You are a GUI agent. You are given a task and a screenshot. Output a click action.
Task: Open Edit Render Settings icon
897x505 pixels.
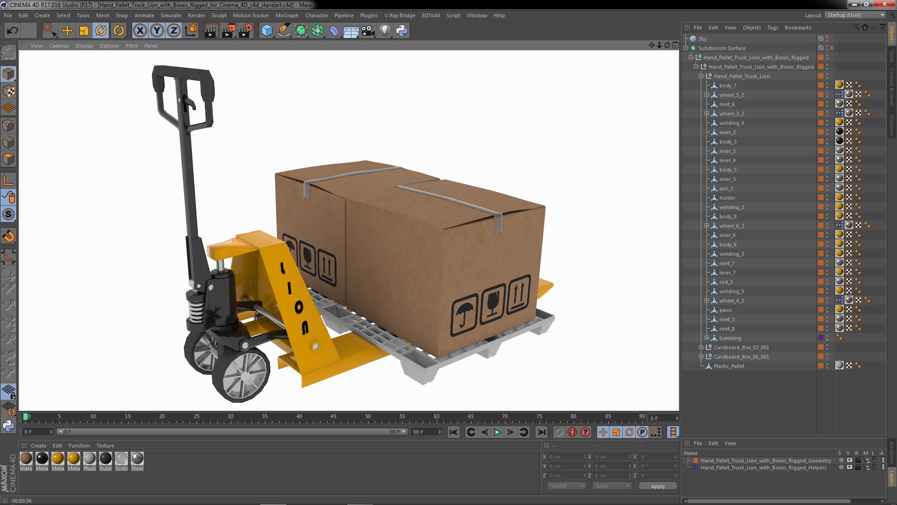(x=246, y=31)
